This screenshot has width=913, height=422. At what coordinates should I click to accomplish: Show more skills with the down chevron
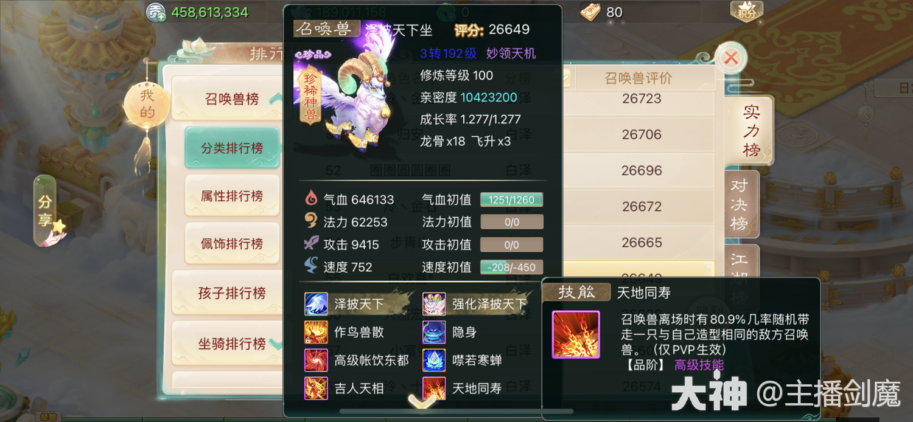(421, 401)
